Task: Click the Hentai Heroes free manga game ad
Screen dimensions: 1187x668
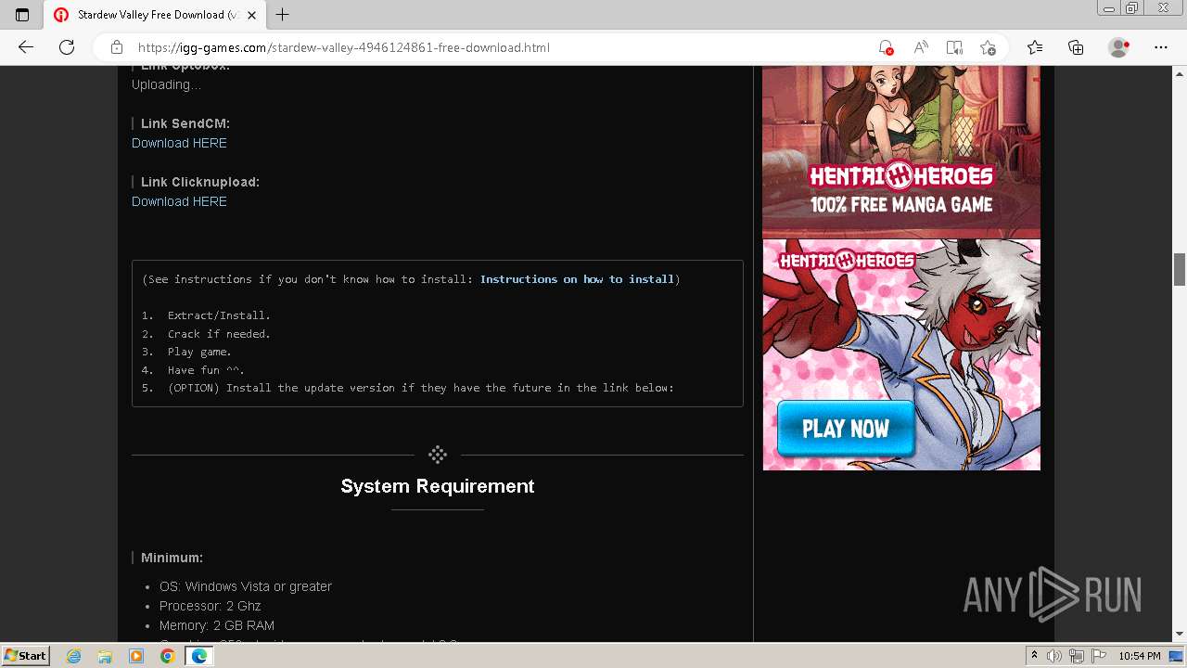Action: pyautogui.click(x=901, y=151)
